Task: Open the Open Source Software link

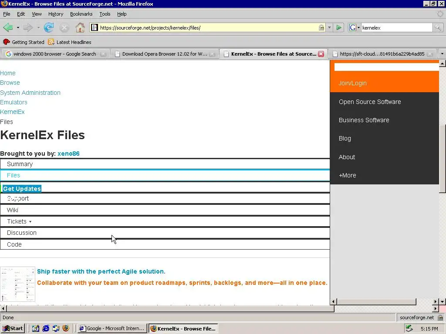Action: click(370, 102)
